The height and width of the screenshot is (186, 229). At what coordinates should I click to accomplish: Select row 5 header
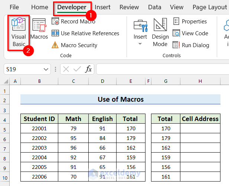(x=5, y=129)
